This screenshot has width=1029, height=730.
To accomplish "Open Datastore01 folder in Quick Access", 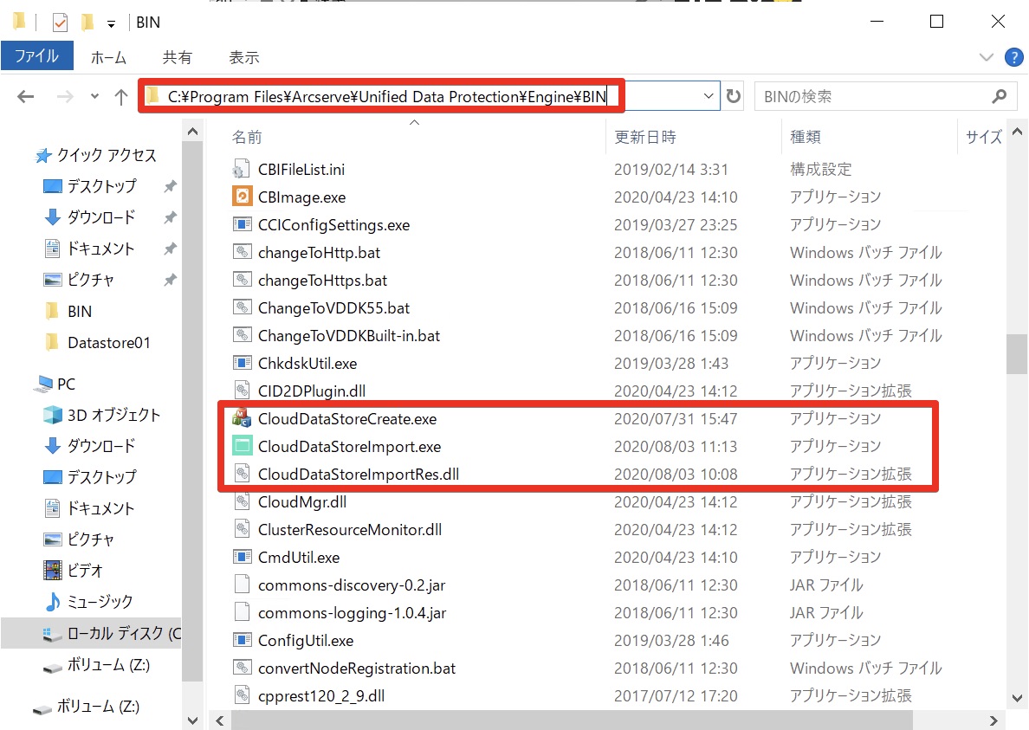I will pos(97,342).
